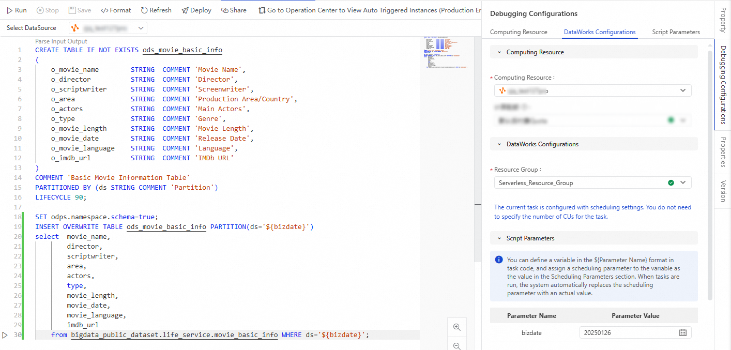Deploy the task
The image size is (731, 350).
tap(196, 10)
